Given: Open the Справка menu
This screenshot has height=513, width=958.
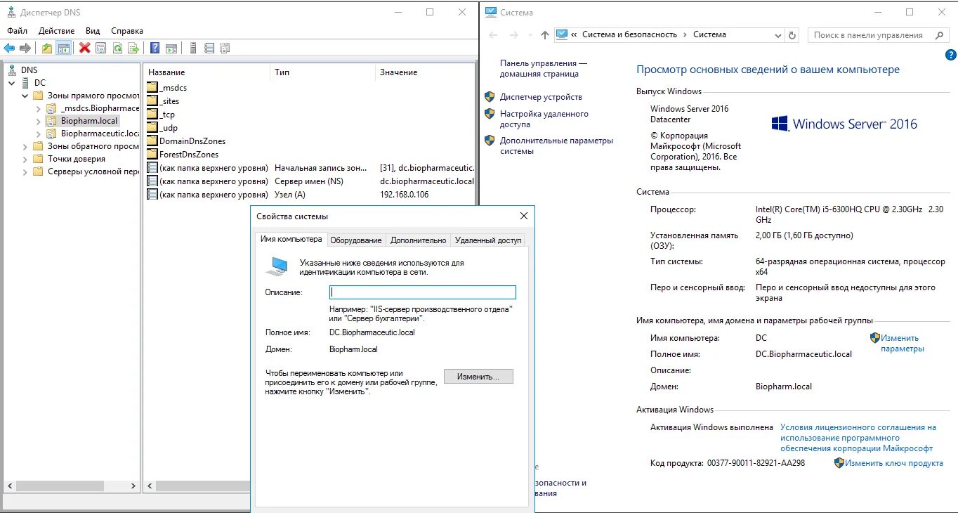Looking at the screenshot, I should point(127,31).
